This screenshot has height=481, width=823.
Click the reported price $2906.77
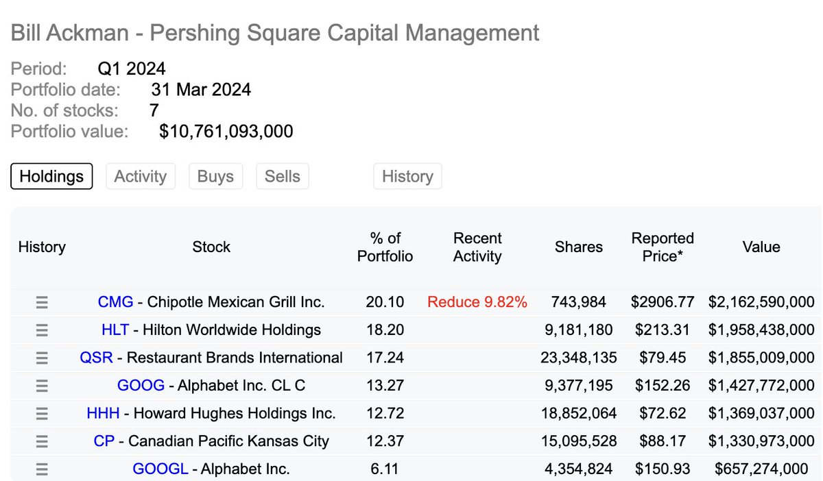(663, 302)
